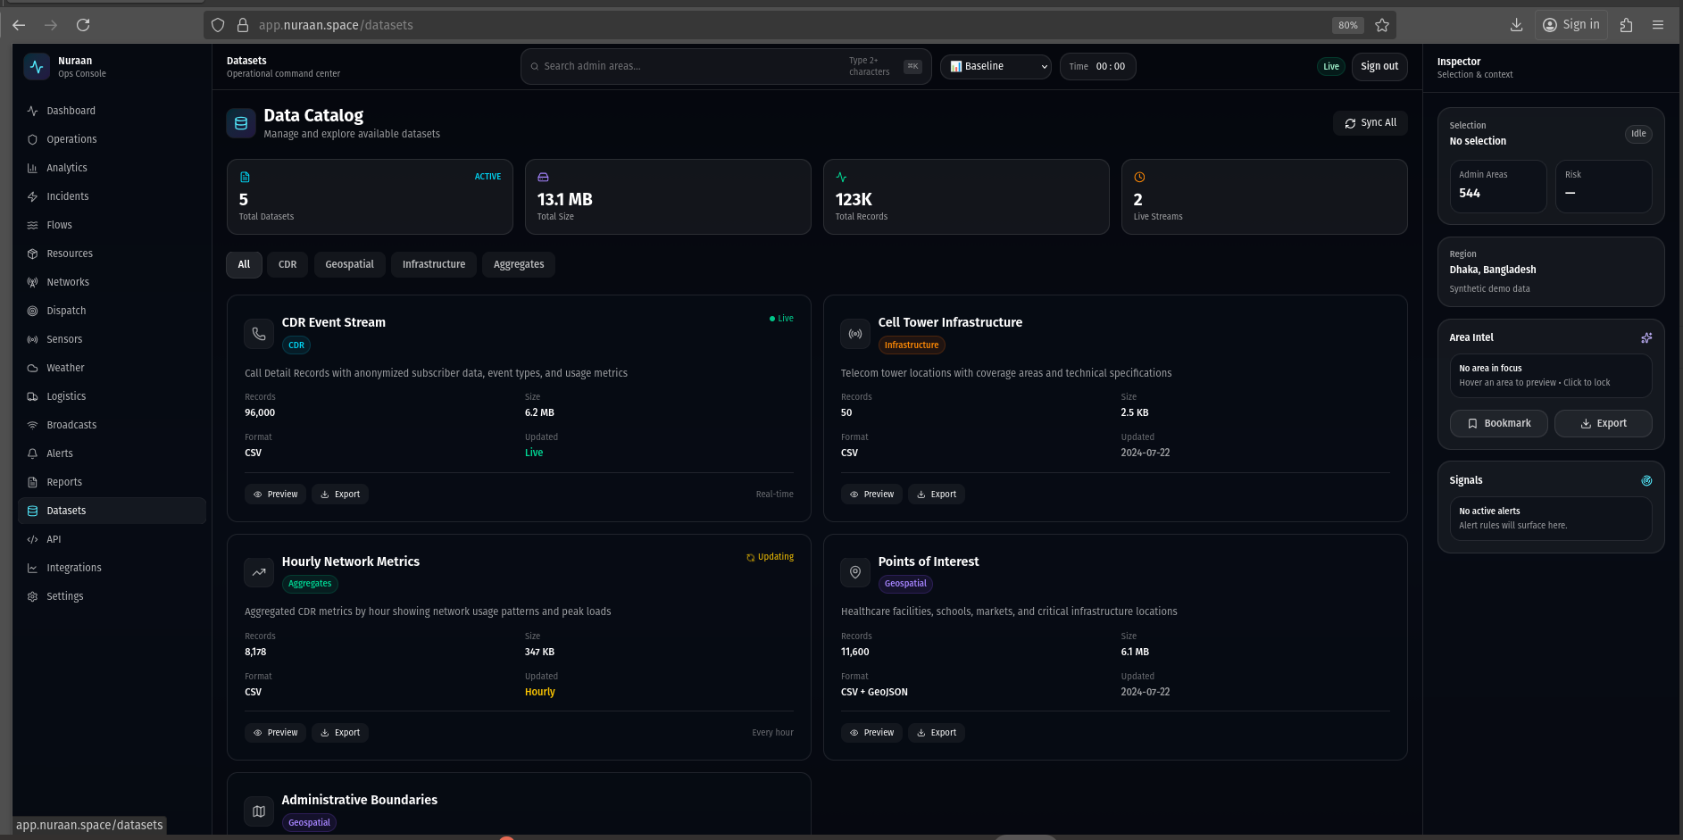Export the Points of Interest dataset

[936, 733]
